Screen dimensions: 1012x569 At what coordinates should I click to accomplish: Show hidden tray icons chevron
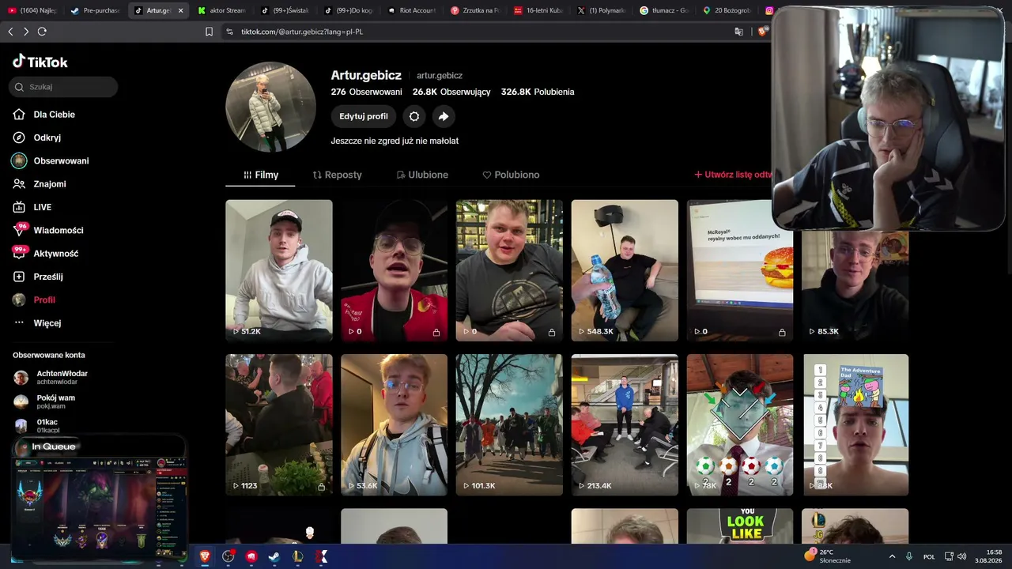pyautogui.click(x=893, y=556)
